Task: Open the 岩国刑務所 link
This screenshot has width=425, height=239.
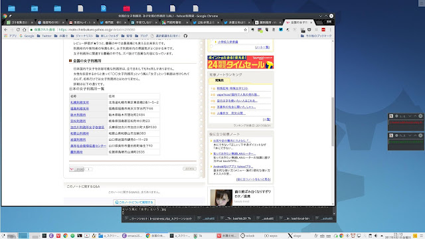Action: tap(78, 140)
